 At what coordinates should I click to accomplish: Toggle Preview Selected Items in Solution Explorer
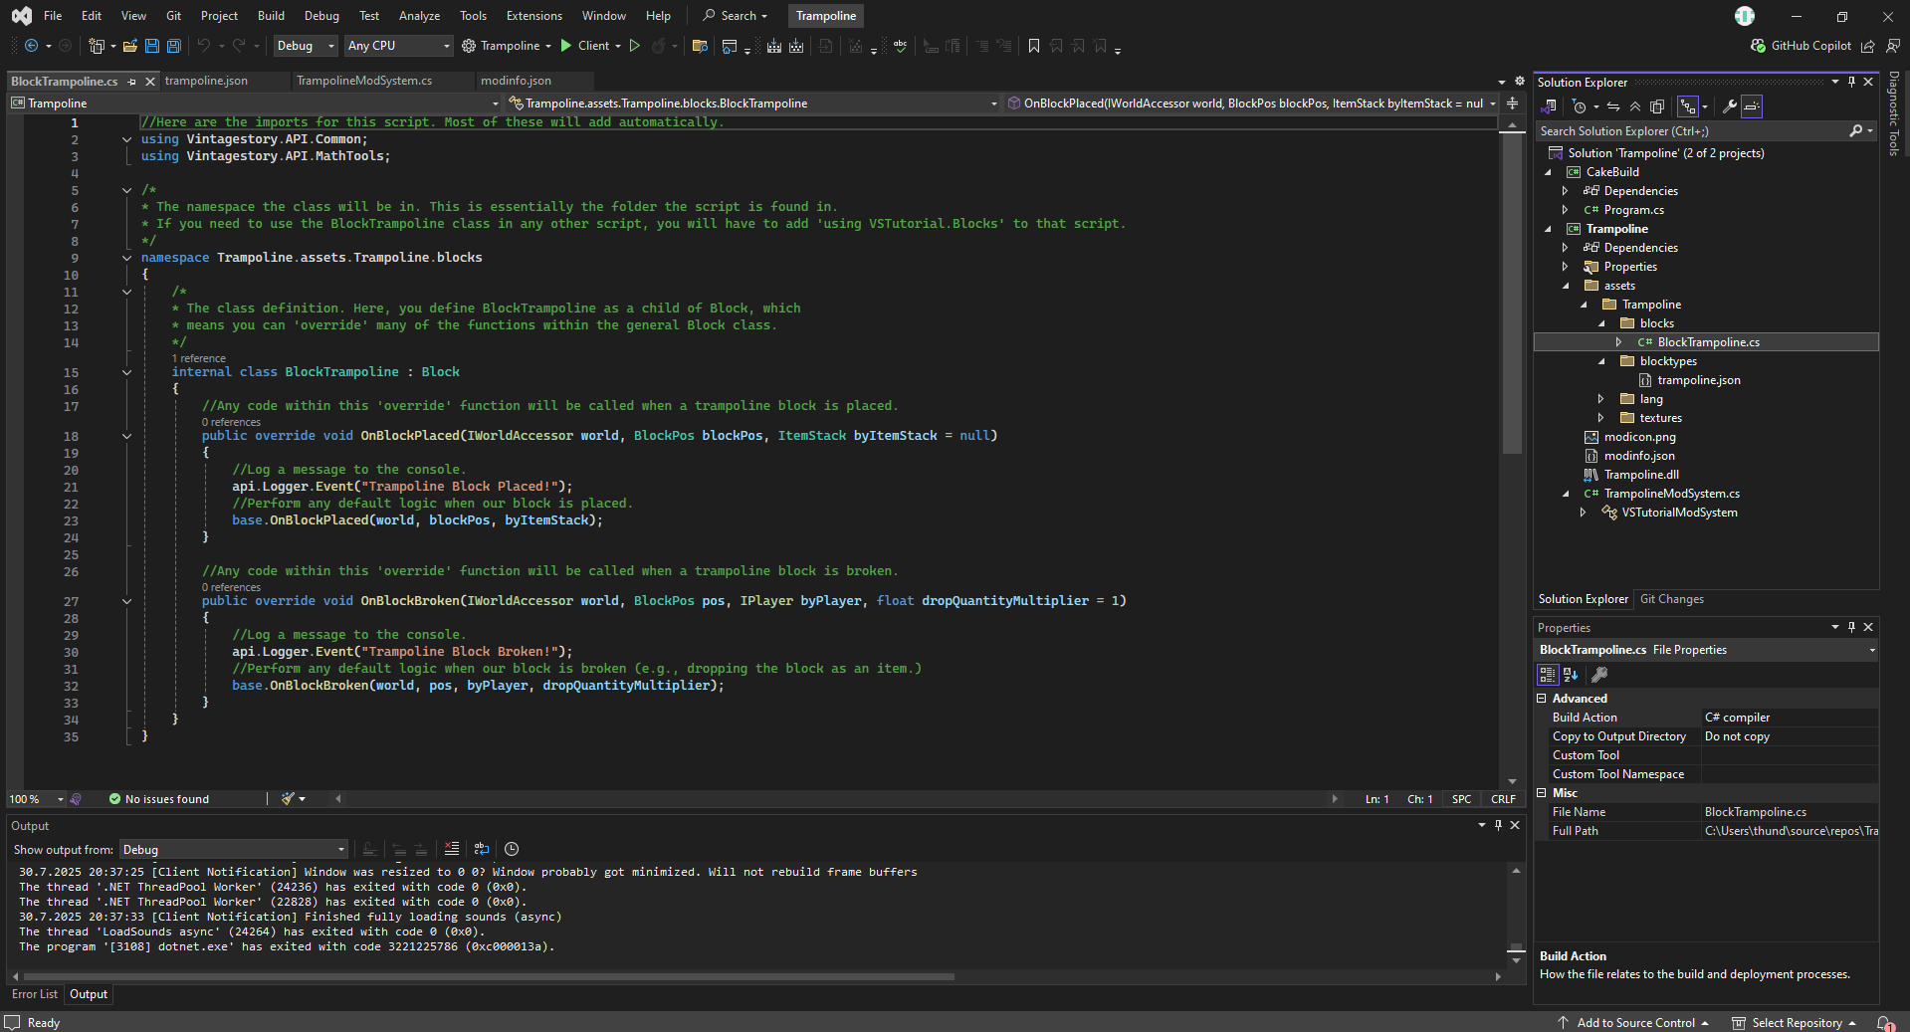pos(1752,106)
